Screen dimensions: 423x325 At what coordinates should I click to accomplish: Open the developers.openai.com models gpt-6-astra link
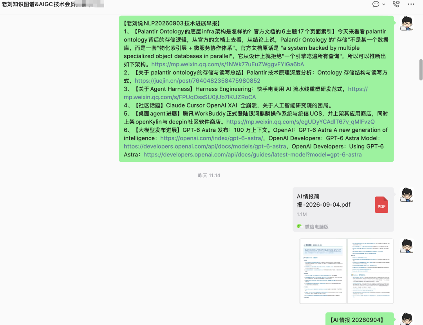(x=205, y=146)
